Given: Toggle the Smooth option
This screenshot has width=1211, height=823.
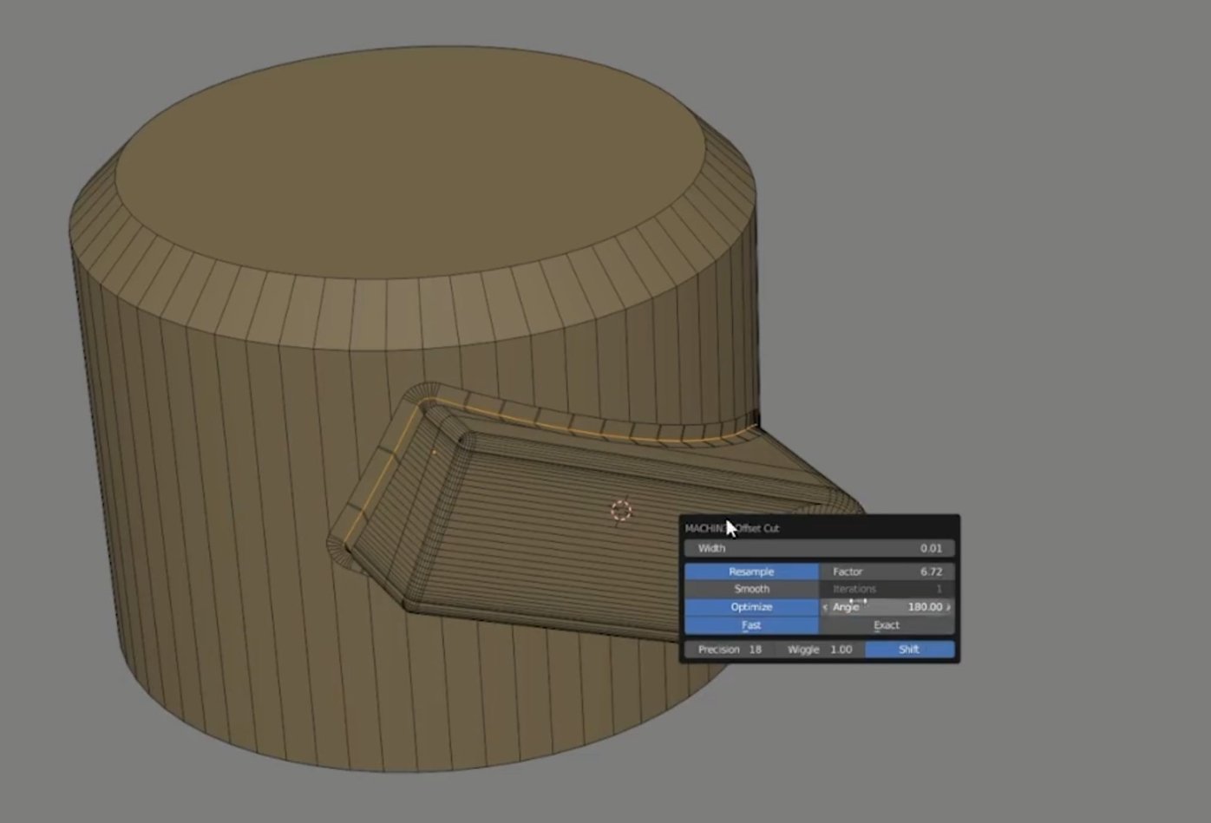Looking at the screenshot, I should (751, 589).
